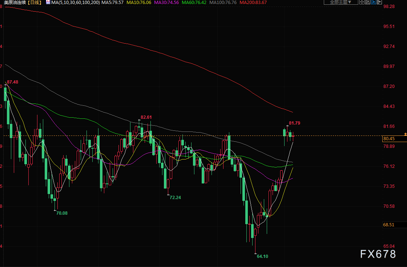Select the red MA200:83.67 legend entry
407x267 pixels.
pos(253,3)
